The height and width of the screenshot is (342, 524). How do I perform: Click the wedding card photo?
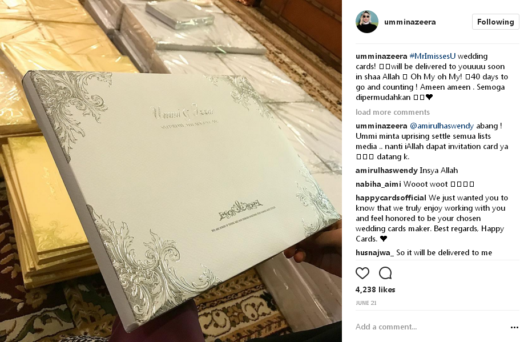click(x=171, y=171)
